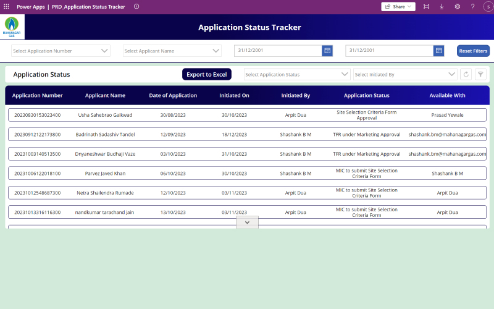This screenshot has height=309, width=494.
Task: Click the scroll-down chevron below the table
Action: point(248,222)
